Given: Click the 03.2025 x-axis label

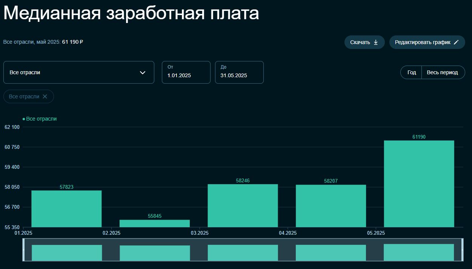Looking at the screenshot, I should coord(200,233).
